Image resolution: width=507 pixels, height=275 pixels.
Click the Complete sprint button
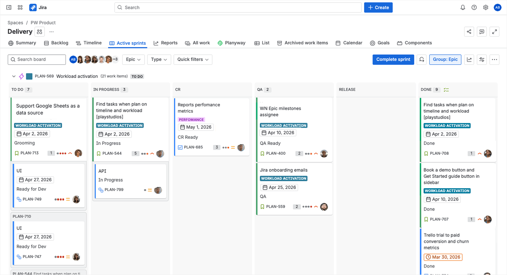tap(393, 60)
